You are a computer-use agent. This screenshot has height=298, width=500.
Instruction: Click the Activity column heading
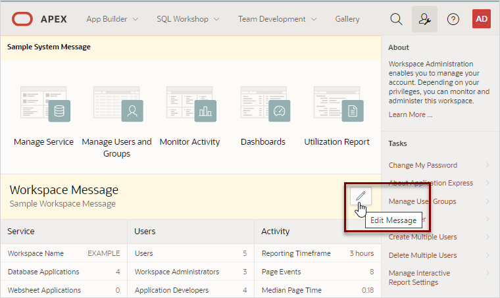(x=276, y=232)
